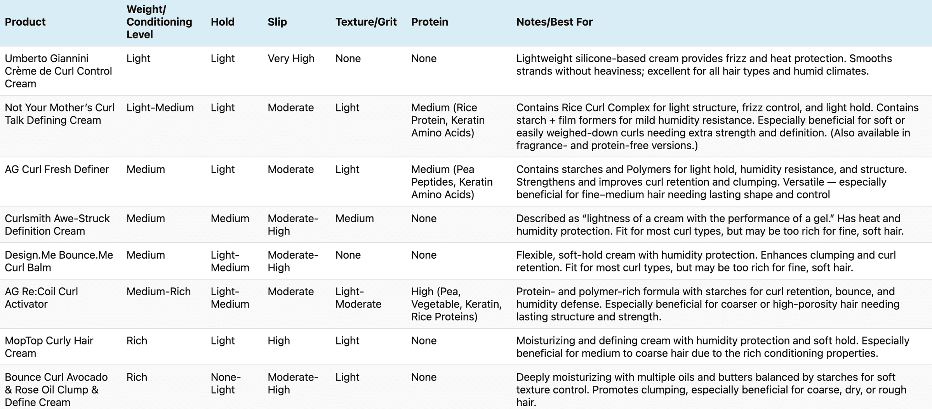Select the None-Light hold value cell
The image size is (932, 409).
[x=226, y=383]
